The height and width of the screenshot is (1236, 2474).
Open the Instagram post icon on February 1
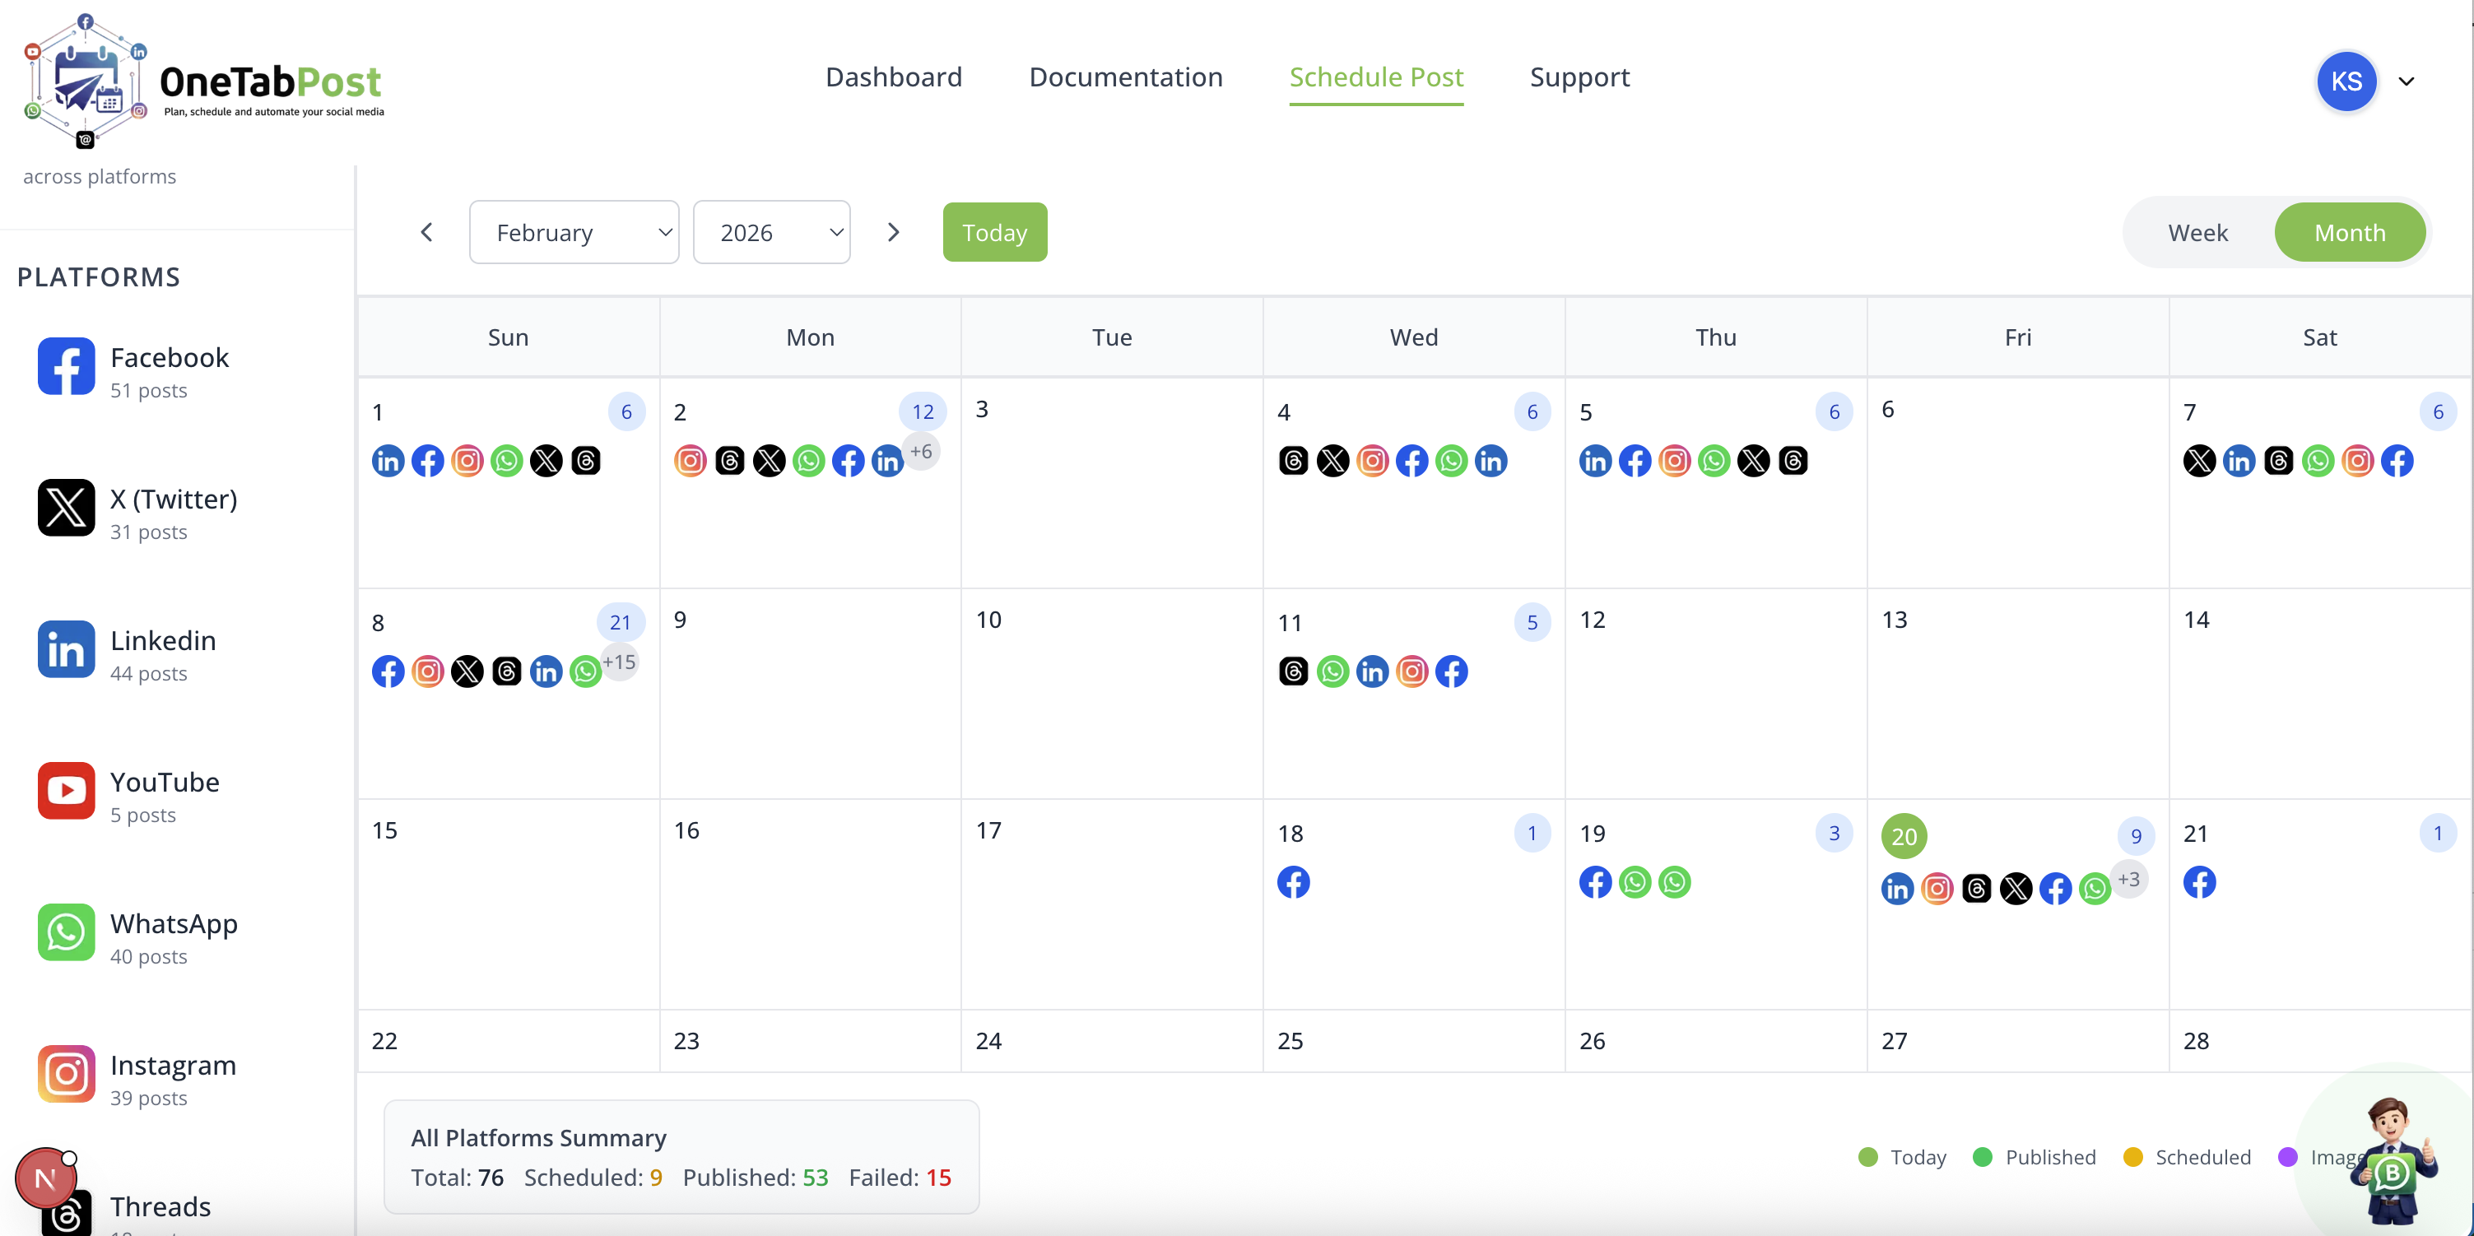467,461
